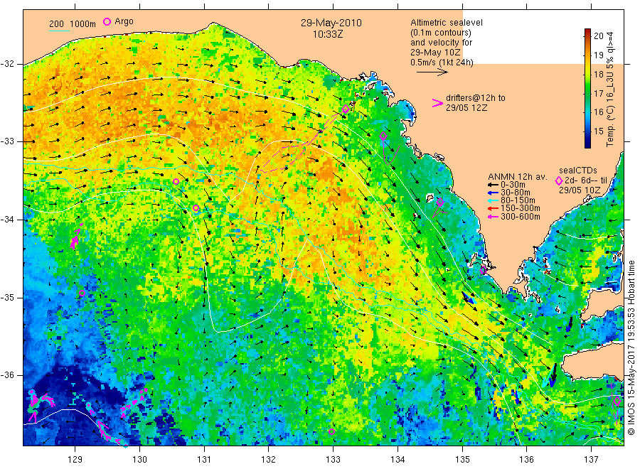Click the temperature color bar
Image resolution: width=640 pixels, height=469 pixels.
[588, 88]
